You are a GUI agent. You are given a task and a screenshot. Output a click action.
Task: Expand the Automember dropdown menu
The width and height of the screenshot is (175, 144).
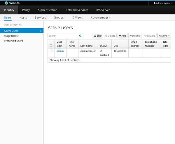pyautogui.click(x=101, y=18)
